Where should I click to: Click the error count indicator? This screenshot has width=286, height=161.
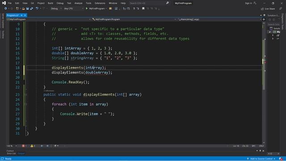[24, 146]
